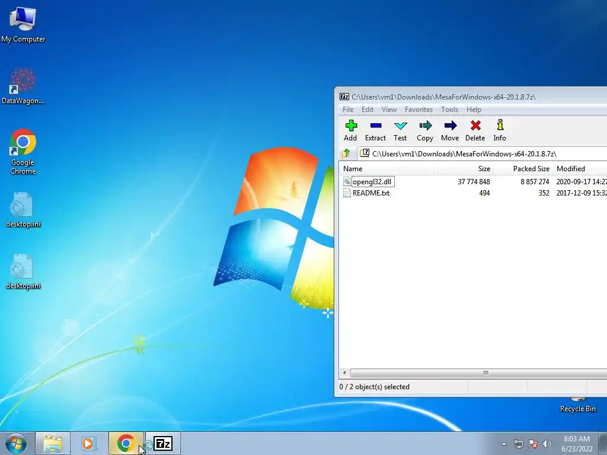Select Google Chrome desktop shortcut
Viewport: 607px width, 455px height.
tap(23, 152)
